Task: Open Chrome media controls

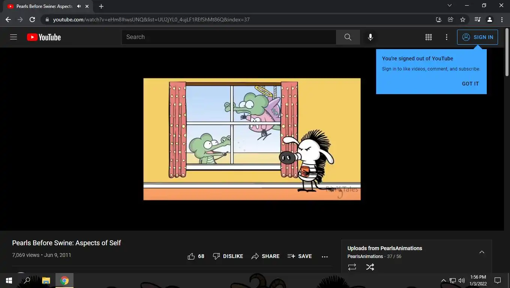Action: point(477,19)
